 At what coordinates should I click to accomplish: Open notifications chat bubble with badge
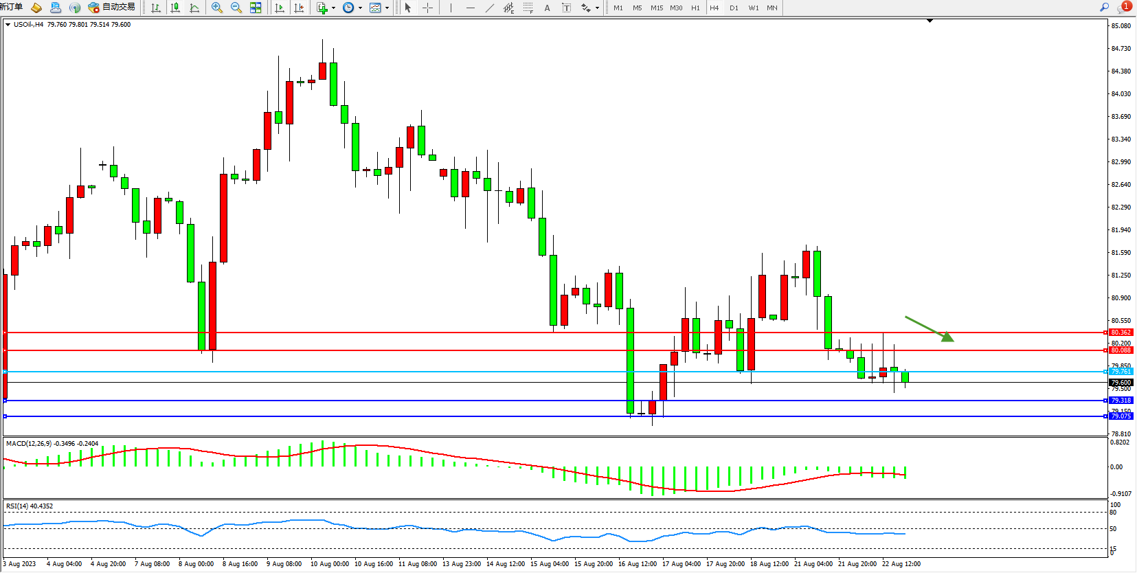pos(1124,8)
